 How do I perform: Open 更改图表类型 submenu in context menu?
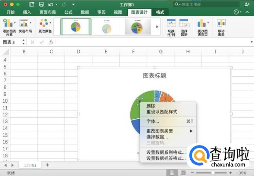coord(168,131)
